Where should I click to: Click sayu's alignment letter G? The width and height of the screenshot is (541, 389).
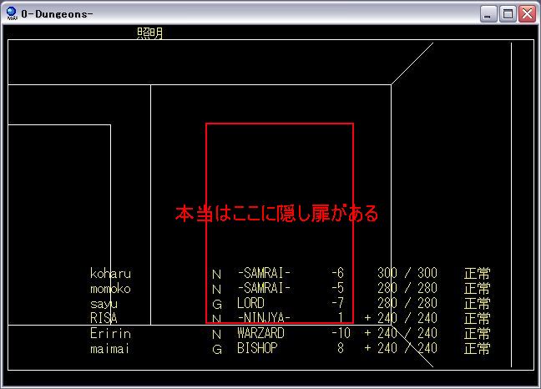coord(217,305)
